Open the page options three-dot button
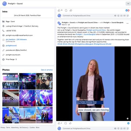The height and width of the screenshot is (131, 131). point(128,4)
